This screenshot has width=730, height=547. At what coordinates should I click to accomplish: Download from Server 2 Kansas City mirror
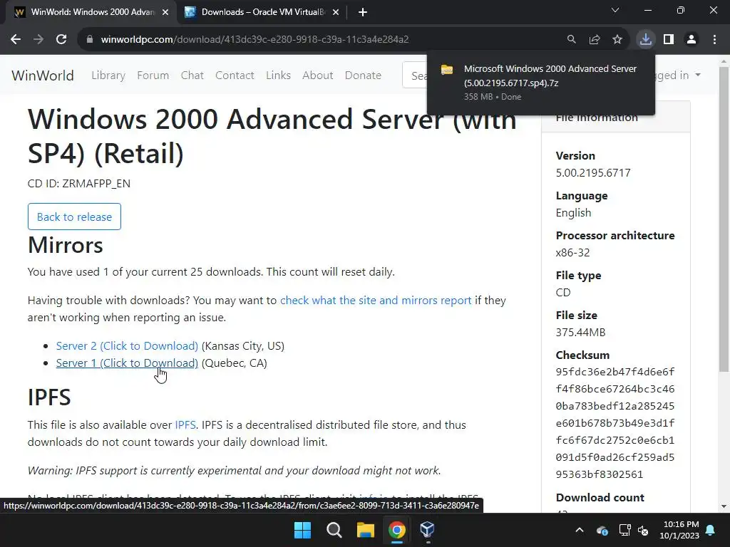(127, 346)
